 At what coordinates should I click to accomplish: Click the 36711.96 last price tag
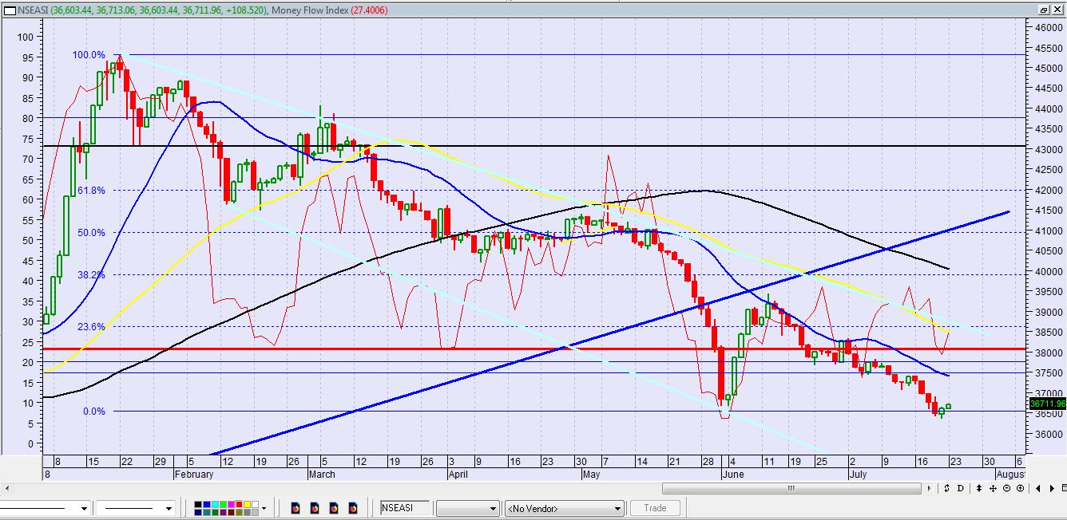click(x=1047, y=404)
